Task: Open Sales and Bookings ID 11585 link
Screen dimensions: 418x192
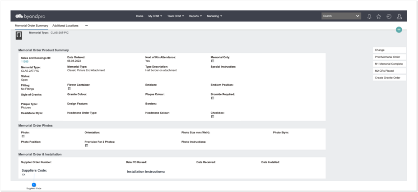Action: click(24, 61)
